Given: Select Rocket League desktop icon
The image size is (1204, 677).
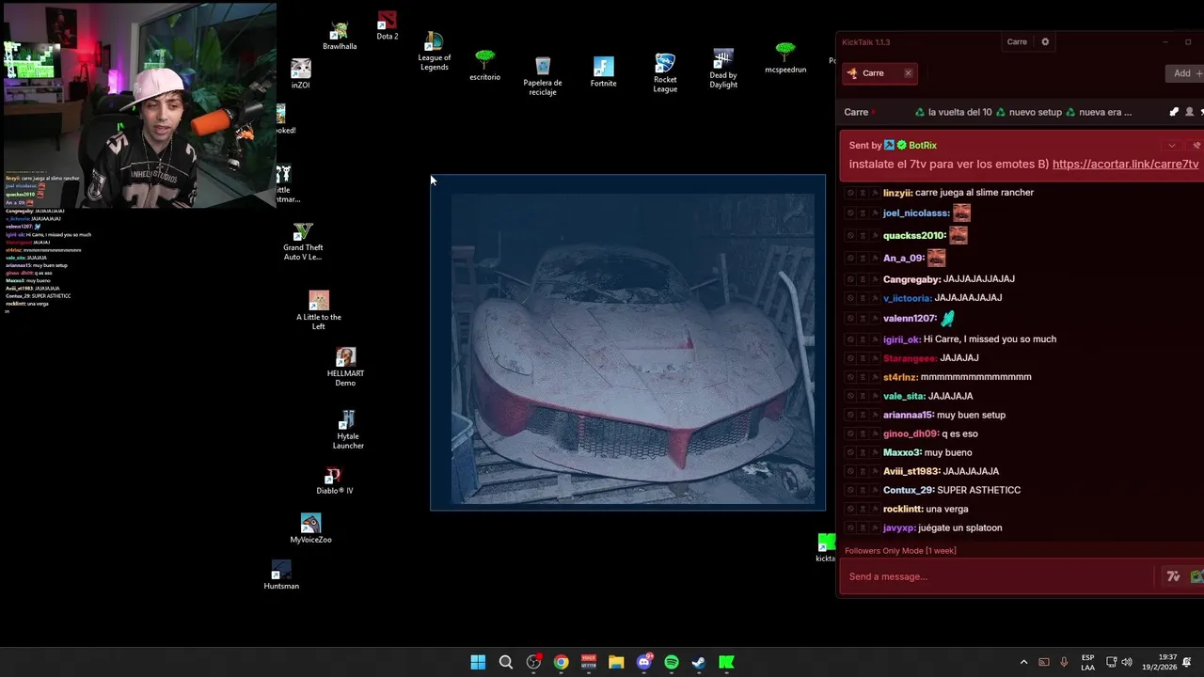Looking at the screenshot, I should [665, 72].
